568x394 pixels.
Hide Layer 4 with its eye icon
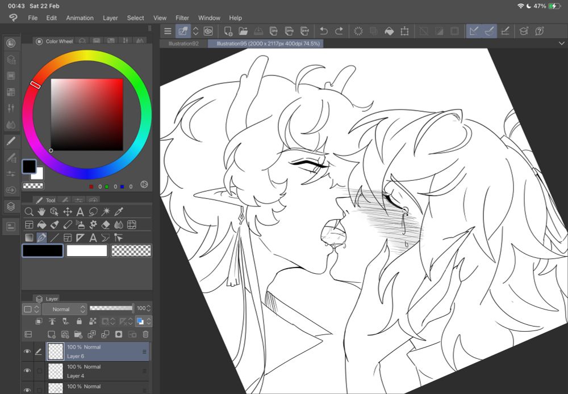coord(27,371)
